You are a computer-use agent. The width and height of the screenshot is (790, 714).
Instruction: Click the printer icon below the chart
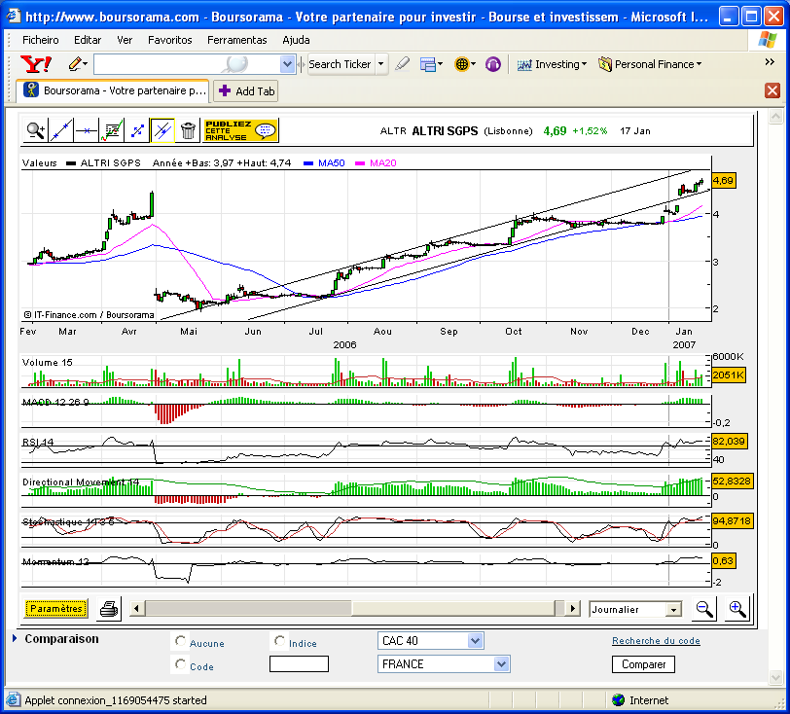109,609
